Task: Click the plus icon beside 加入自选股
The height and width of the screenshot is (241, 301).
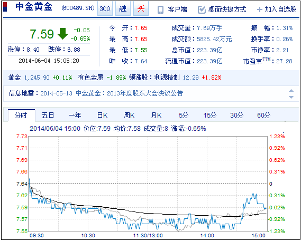Action: [x=259, y=9]
